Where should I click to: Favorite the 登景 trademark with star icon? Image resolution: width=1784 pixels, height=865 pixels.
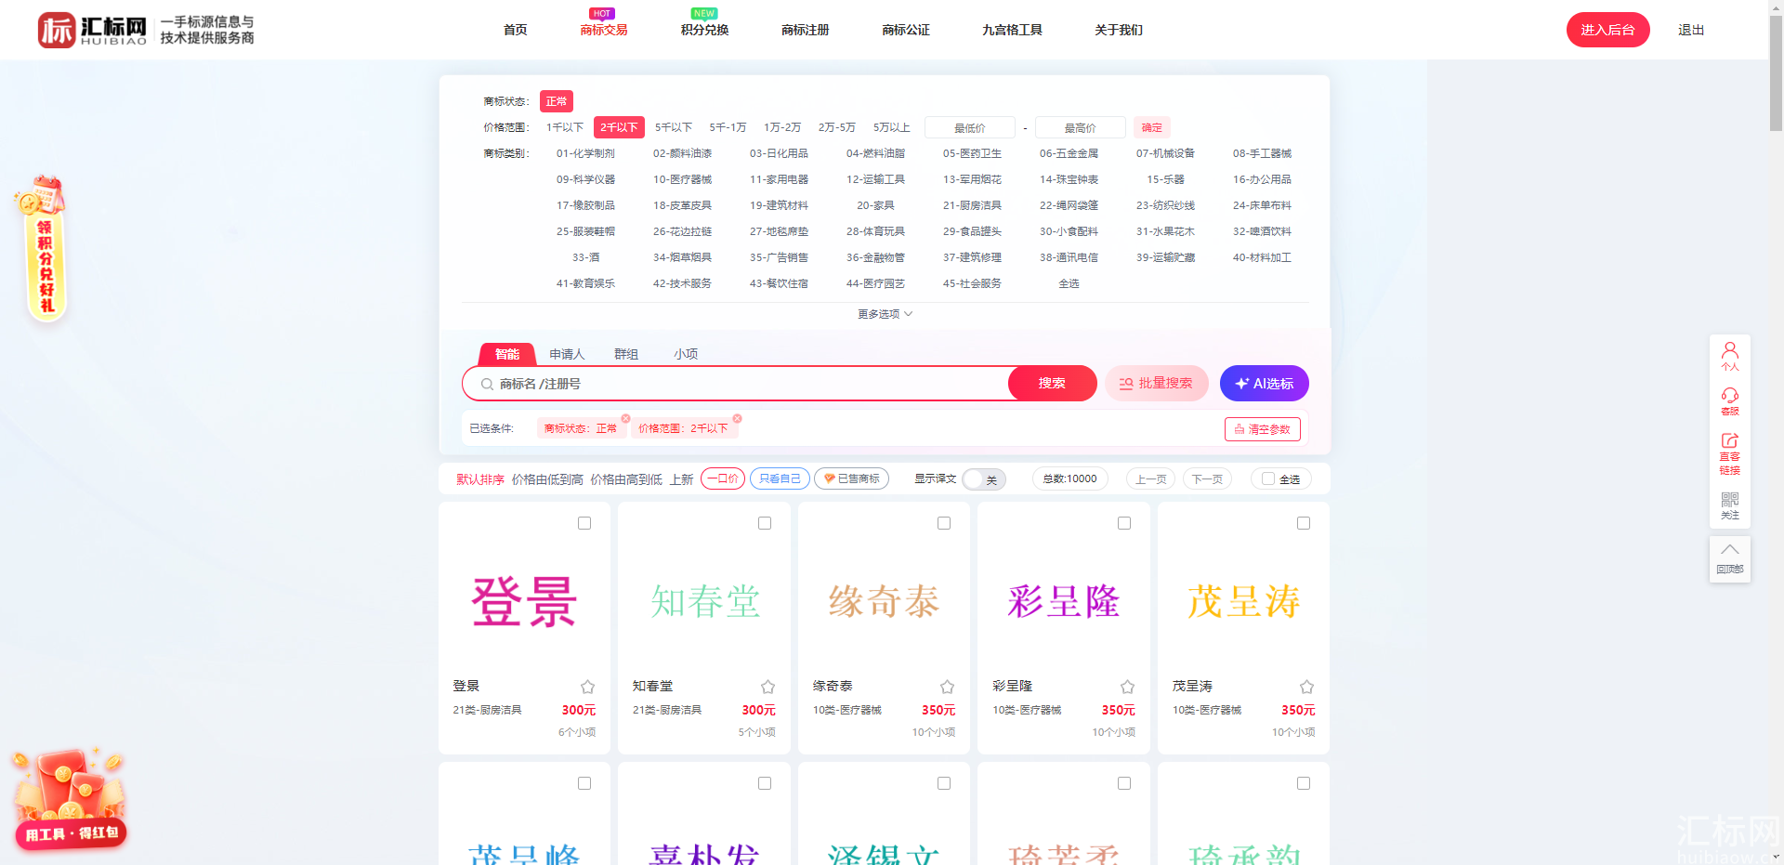587,687
